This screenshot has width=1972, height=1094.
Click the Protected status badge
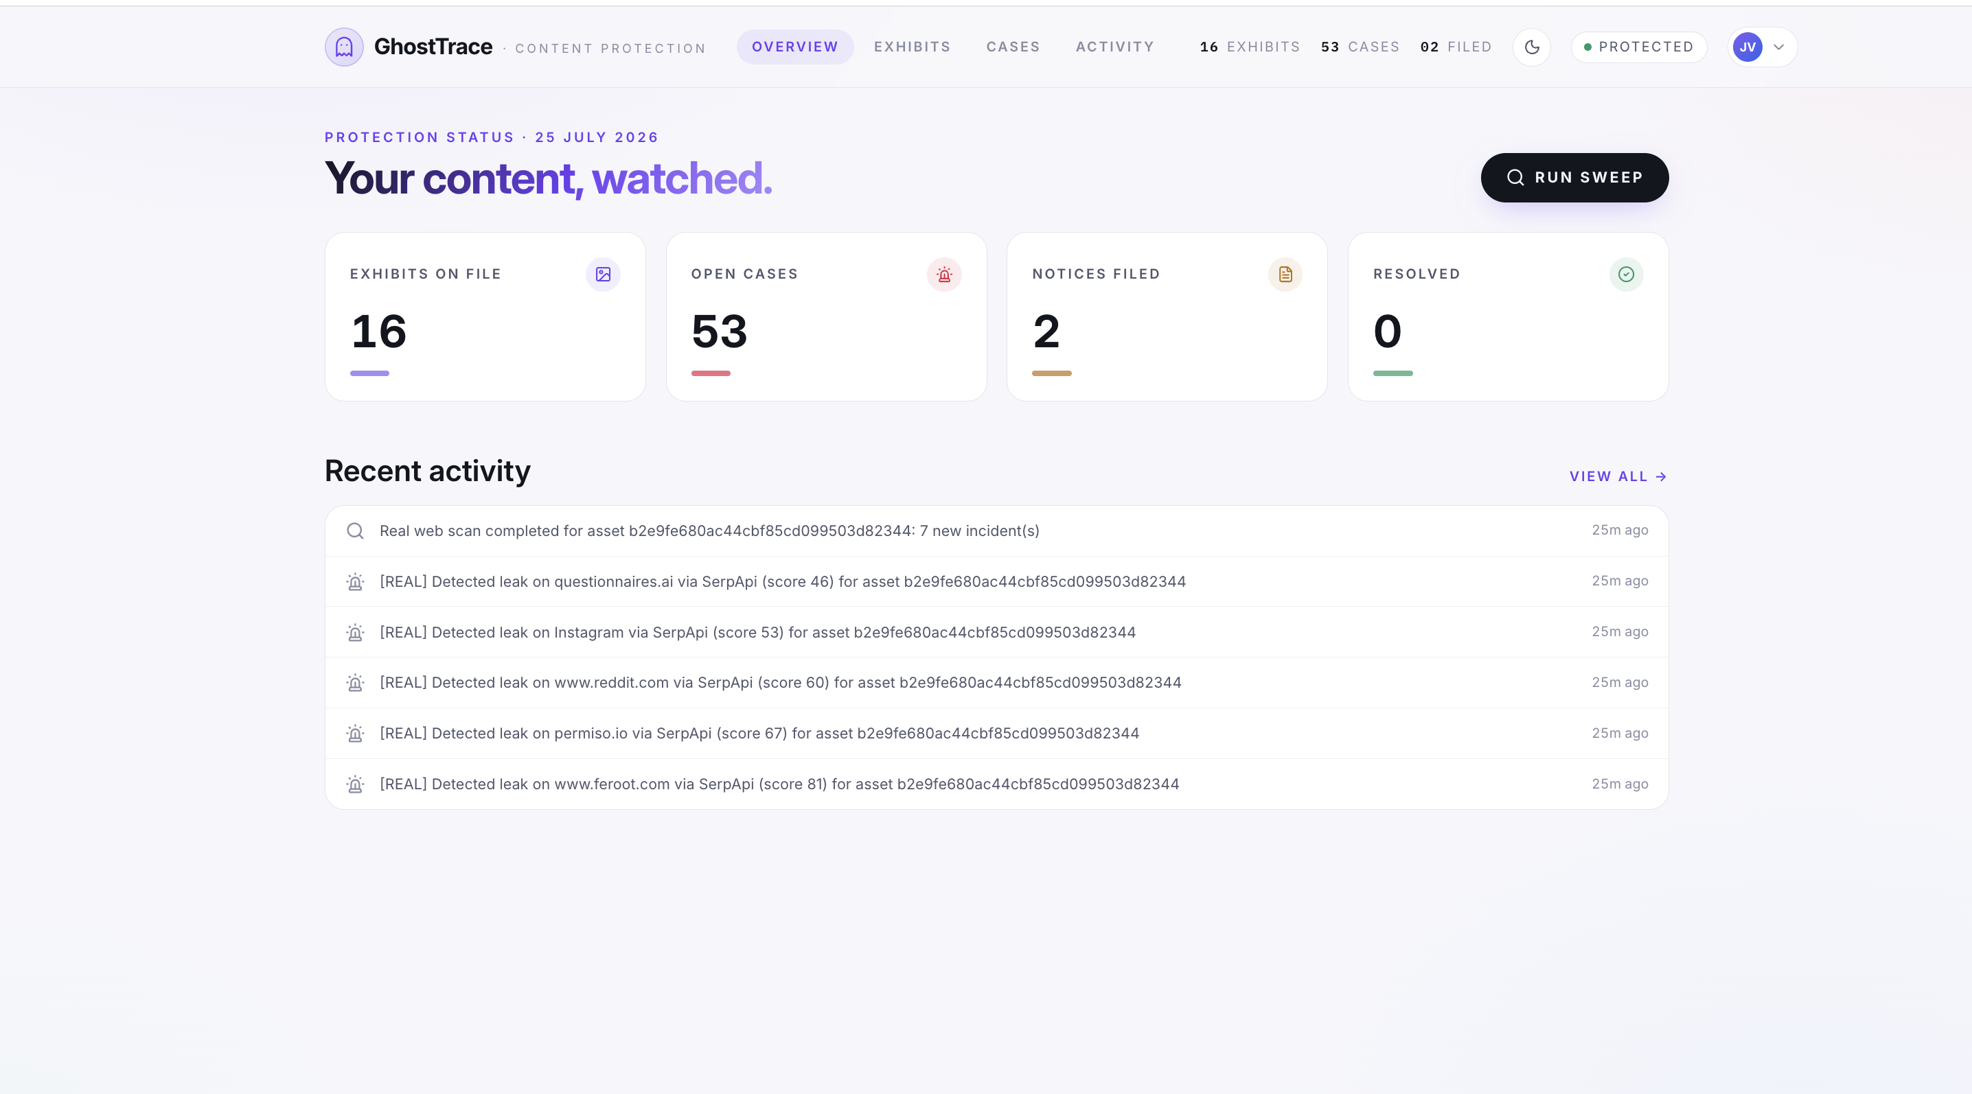(x=1639, y=47)
